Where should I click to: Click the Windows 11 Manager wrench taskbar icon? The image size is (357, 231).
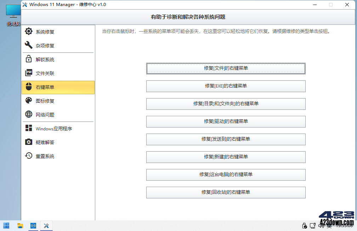click(46, 226)
